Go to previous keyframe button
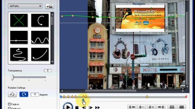This screenshot has height=109, width=195. pos(132,107)
